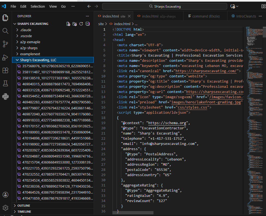Open the Testing view beaker icon

point(5,84)
